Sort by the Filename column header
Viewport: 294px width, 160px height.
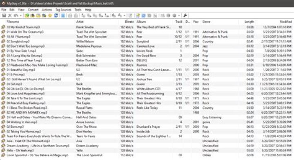point(13,22)
